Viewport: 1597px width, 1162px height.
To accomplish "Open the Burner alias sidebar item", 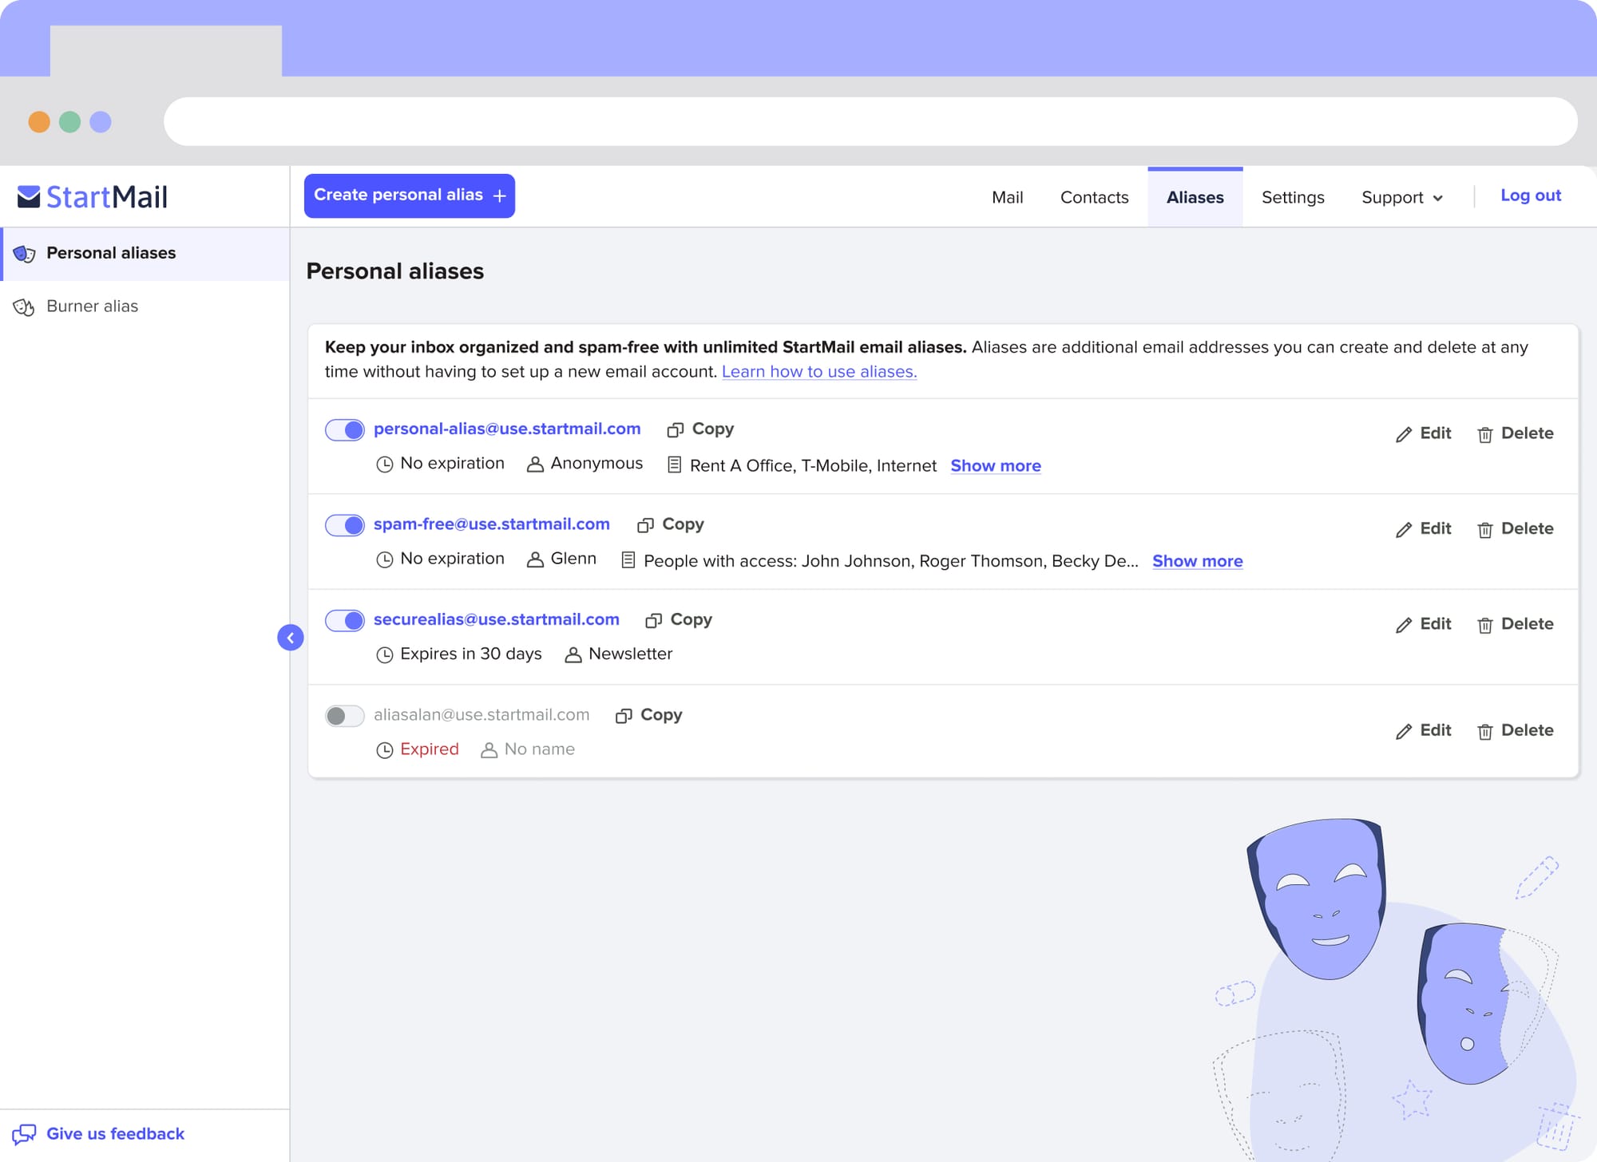I will pyautogui.click(x=92, y=306).
